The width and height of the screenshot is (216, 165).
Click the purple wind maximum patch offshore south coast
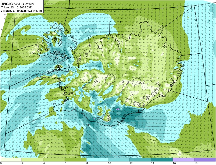pos(118,109)
